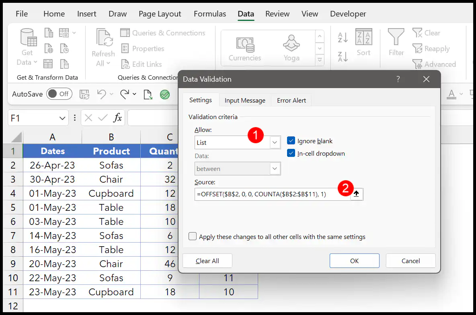This screenshot has height=315, width=476.
Task: Click the Clear All button
Action: coord(207,261)
